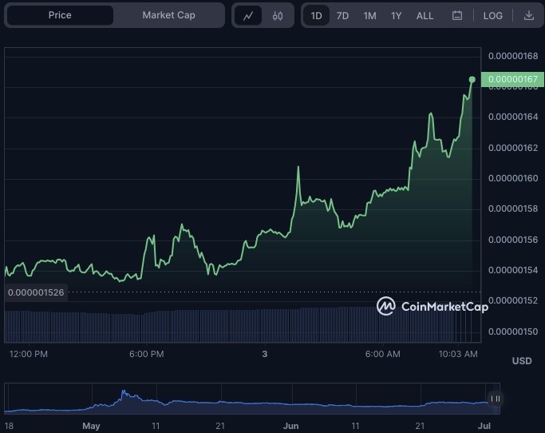Set the time range to 1D
545x433 pixels.
tap(317, 16)
